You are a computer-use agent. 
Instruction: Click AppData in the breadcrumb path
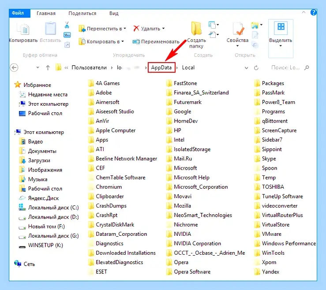tap(161, 67)
